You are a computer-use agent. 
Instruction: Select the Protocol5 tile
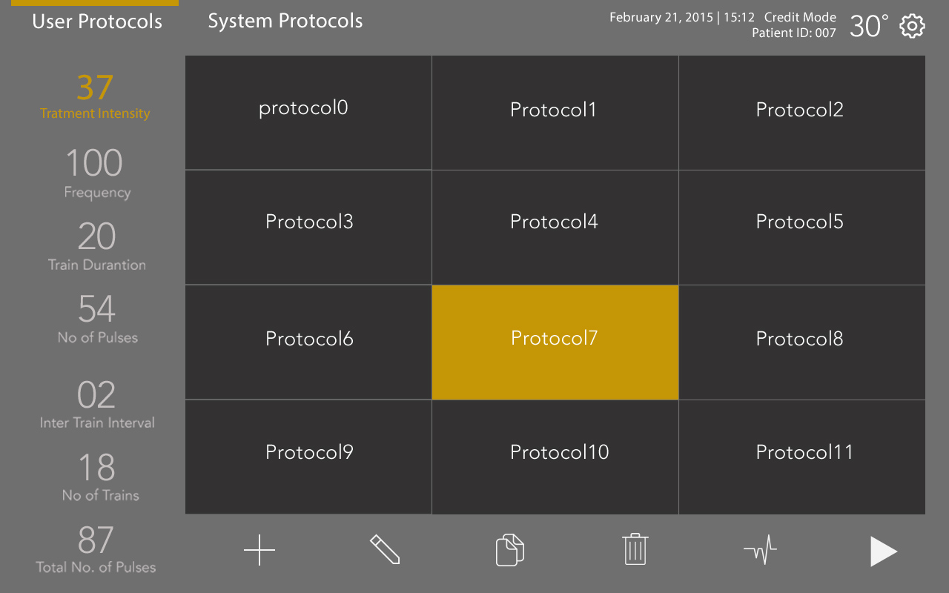coord(802,228)
